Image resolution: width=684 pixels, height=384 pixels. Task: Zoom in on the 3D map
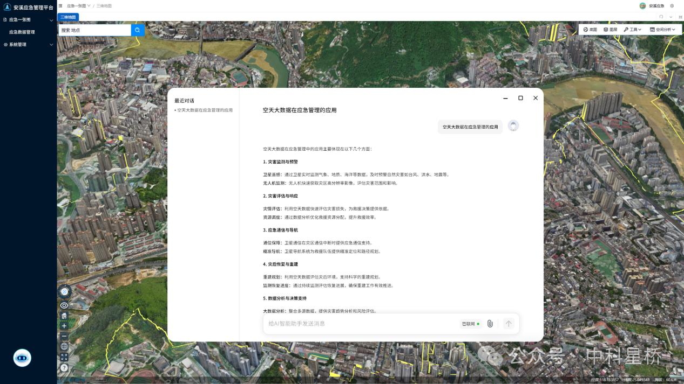[x=64, y=326]
